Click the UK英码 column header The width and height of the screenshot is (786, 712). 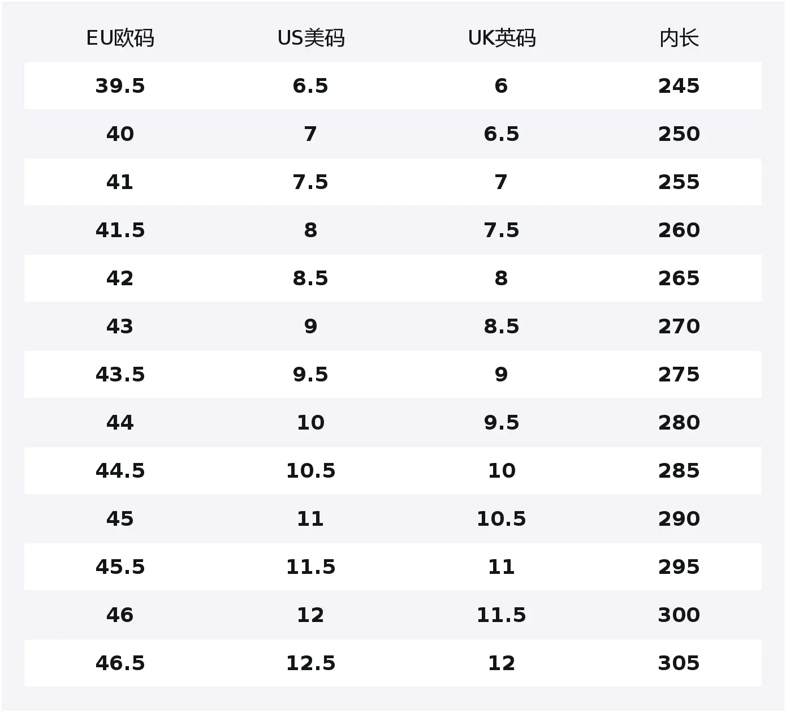click(x=502, y=38)
